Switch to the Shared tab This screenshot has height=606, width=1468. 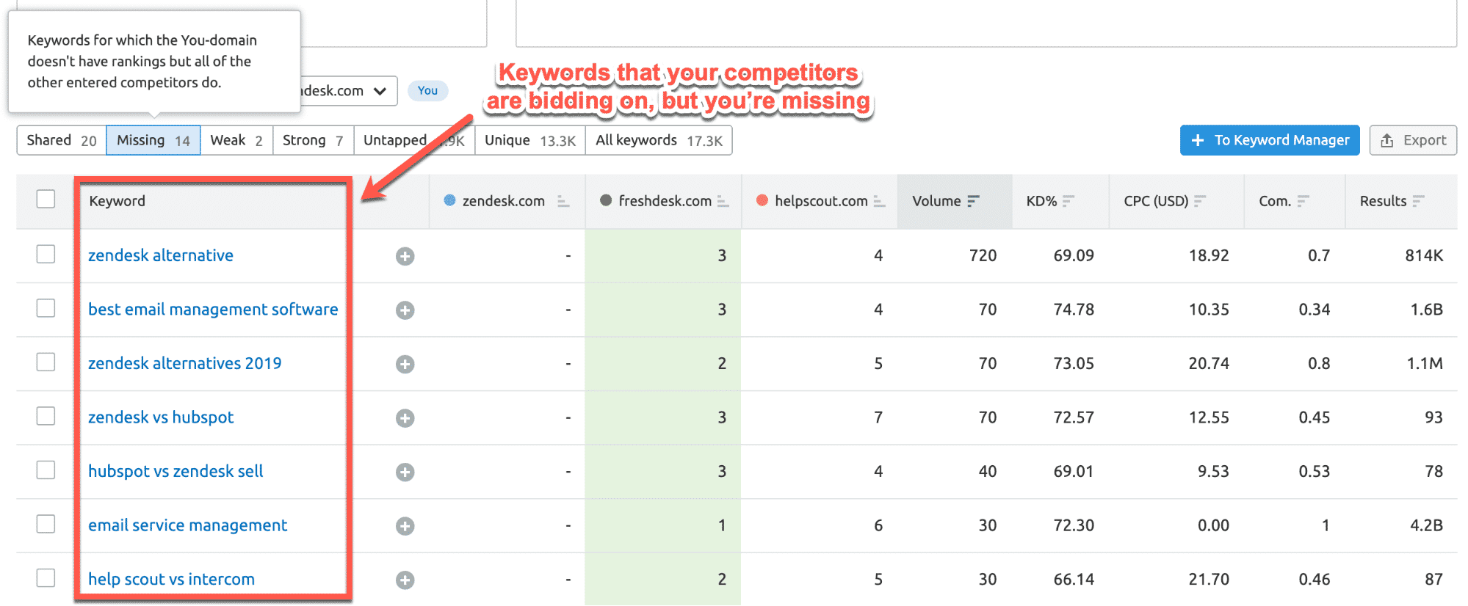(62, 140)
